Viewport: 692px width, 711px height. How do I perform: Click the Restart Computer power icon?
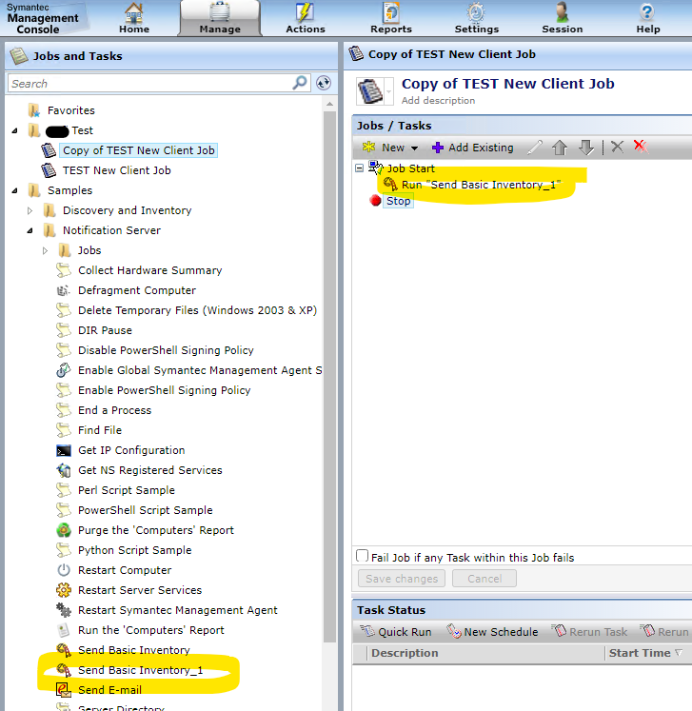pos(64,570)
